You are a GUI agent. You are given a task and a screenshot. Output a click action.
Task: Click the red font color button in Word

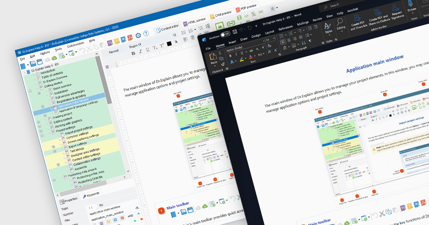pyautogui.click(x=251, y=57)
